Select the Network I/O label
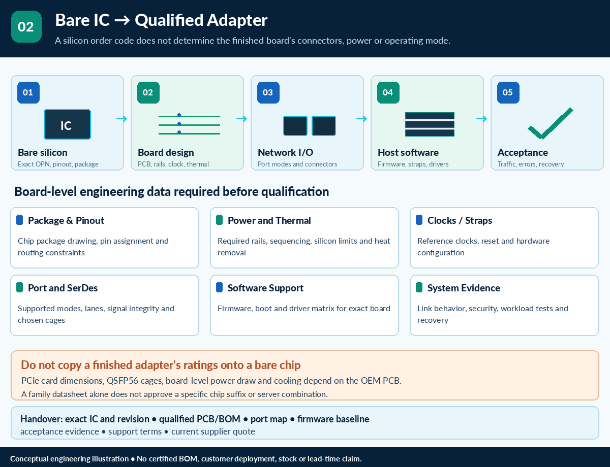Screen dimensions: 610x467 pyautogui.click(x=287, y=152)
